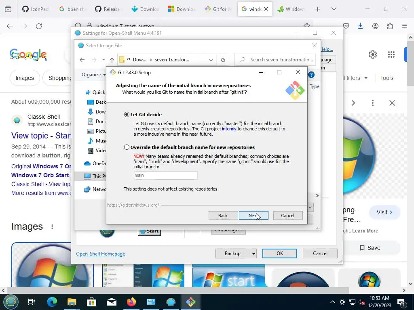Click the Firefox View icon
The image size is (414, 310).
coord(8,9)
